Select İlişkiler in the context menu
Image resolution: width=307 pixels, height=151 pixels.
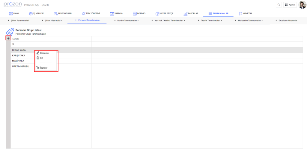[43, 68]
